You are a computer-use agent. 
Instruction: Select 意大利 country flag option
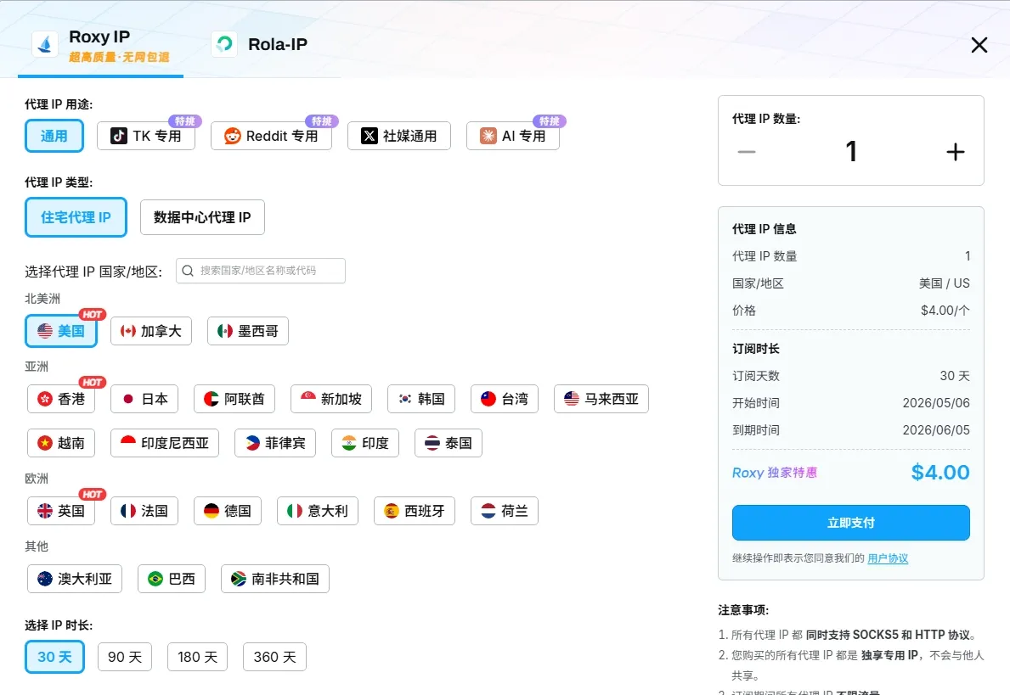318,511
